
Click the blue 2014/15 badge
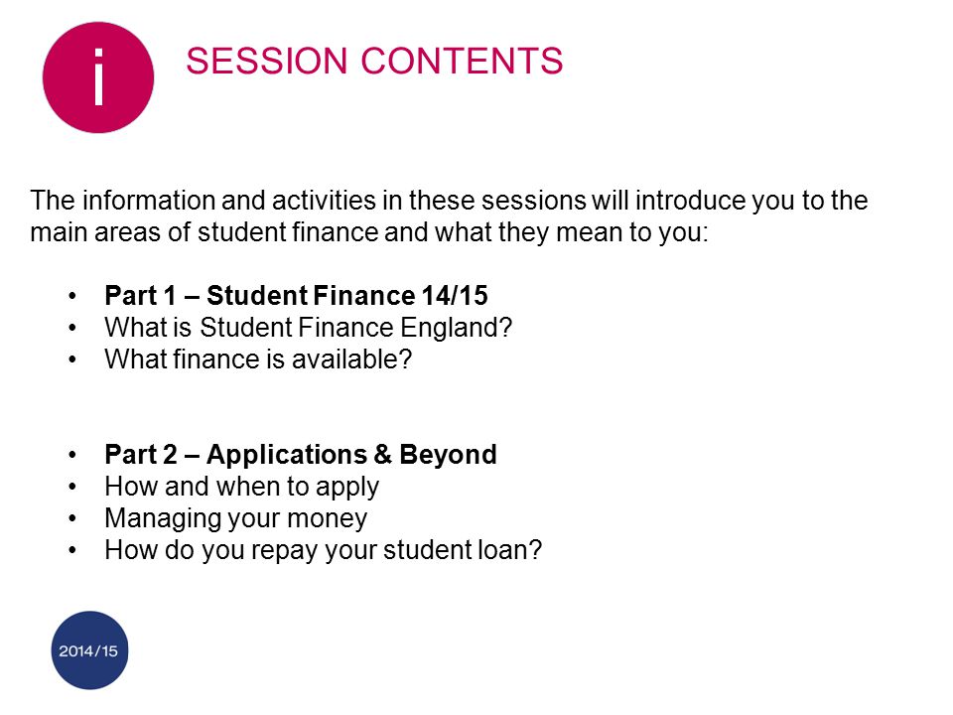coord(89,649)
